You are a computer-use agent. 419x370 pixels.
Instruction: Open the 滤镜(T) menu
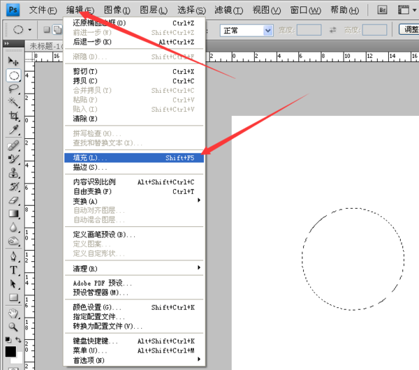tap(229, 10)
